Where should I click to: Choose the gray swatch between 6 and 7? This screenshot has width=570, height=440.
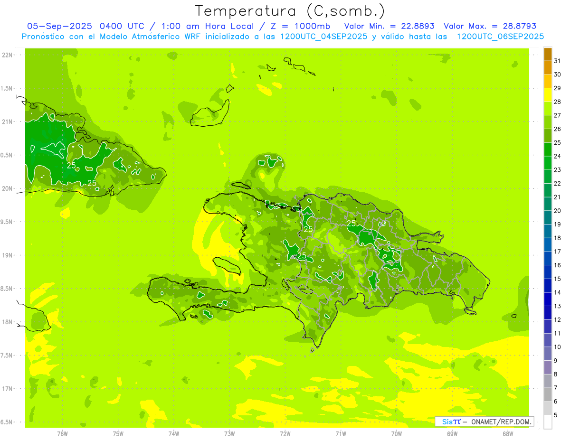(548, 394)
